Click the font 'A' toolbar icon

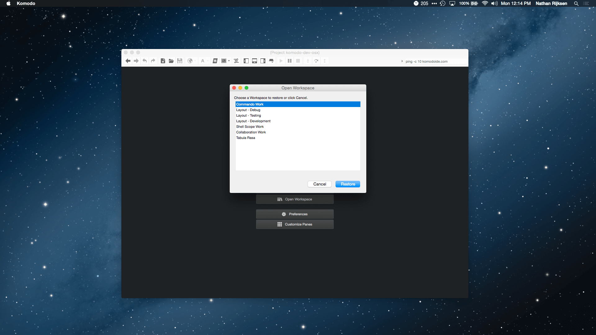(x=203, y=61)
